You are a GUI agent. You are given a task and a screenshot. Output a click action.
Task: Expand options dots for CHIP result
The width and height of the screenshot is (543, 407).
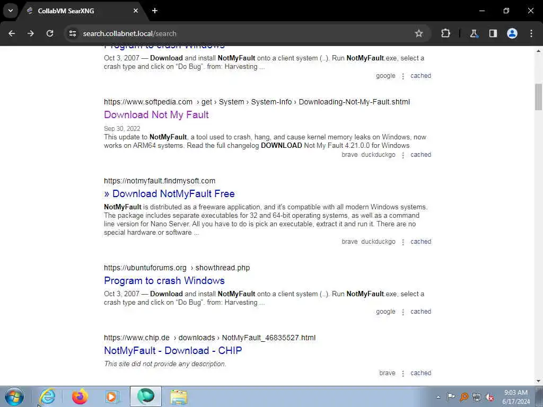click(403, 374)
